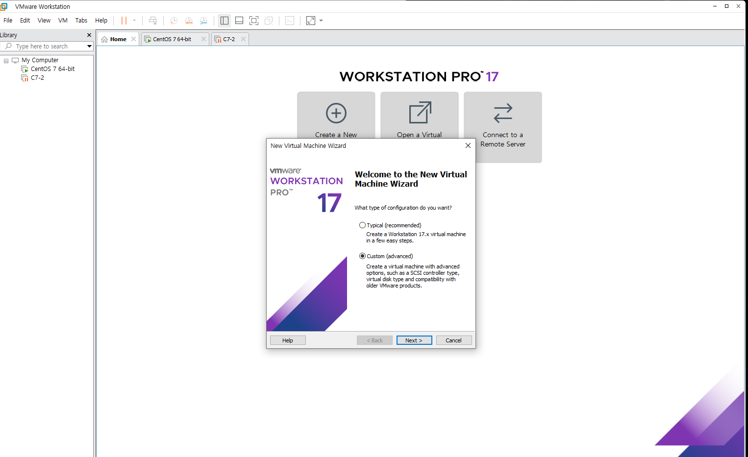Click the Open a Virtual Machine icon
This screenshot has height=457, width=748.
tap(420, 113)
